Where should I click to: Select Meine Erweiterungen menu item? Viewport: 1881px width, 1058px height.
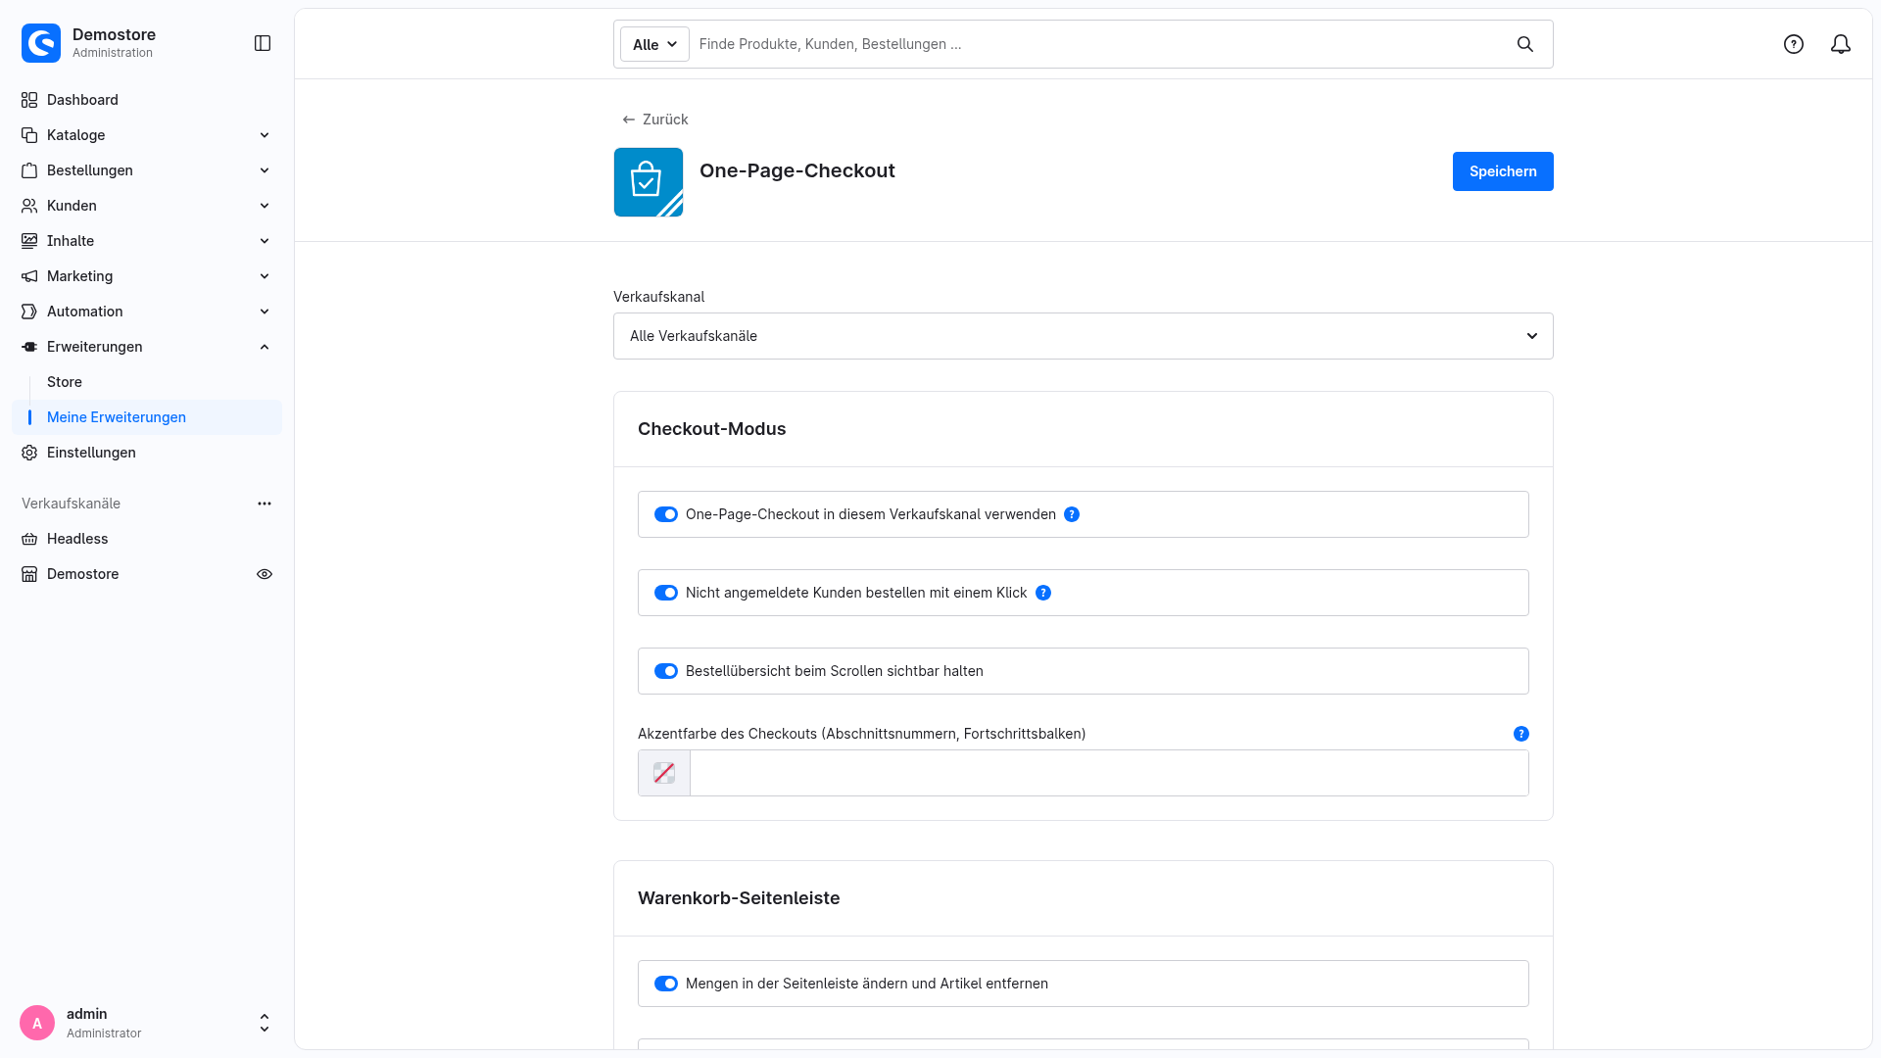tap(147, 417)
